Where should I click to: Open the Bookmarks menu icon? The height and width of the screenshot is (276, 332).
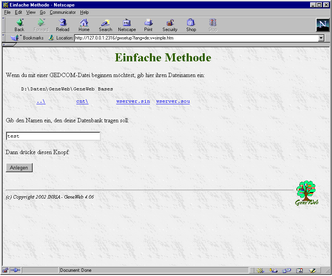point(15,38)
